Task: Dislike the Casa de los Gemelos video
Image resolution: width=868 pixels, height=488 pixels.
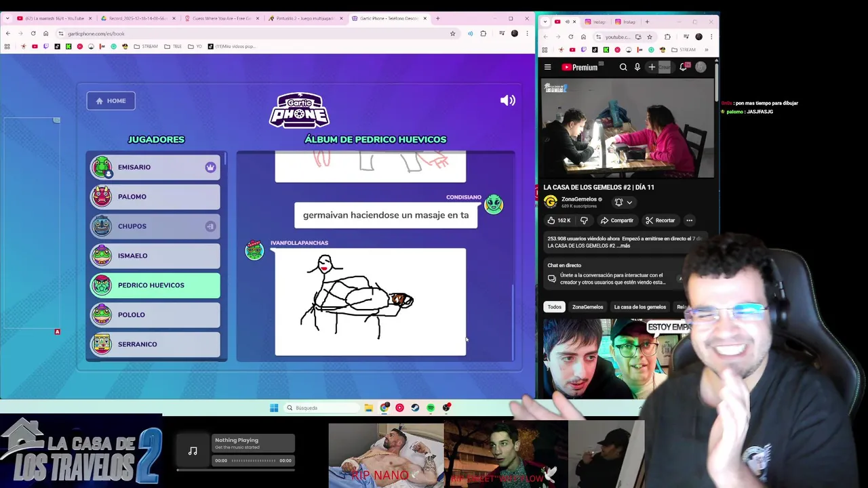Action: tap(584, 220)
